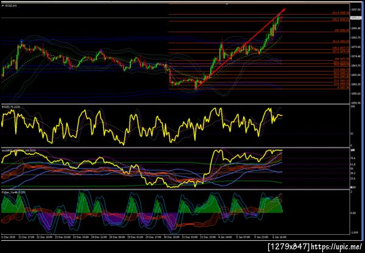Click the highlighted current price tag on axis
The height and width of the screenshot is (253, 365).
coord(356,18)
